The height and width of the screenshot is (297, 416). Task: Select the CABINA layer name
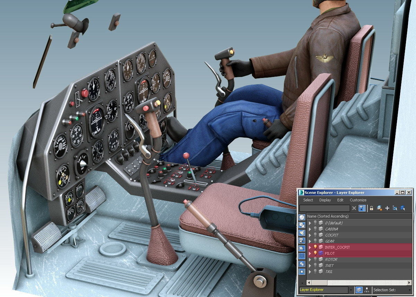[331, 229]
